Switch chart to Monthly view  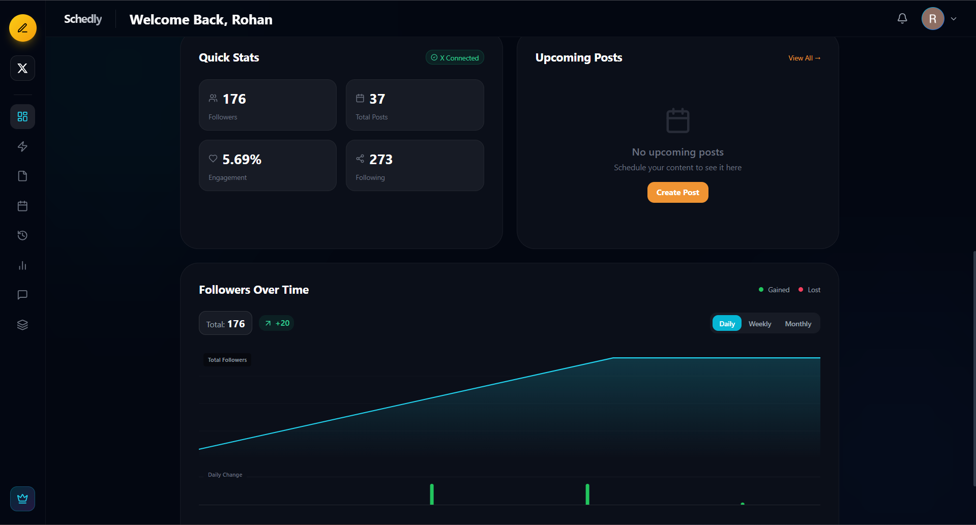pos(798,324)
